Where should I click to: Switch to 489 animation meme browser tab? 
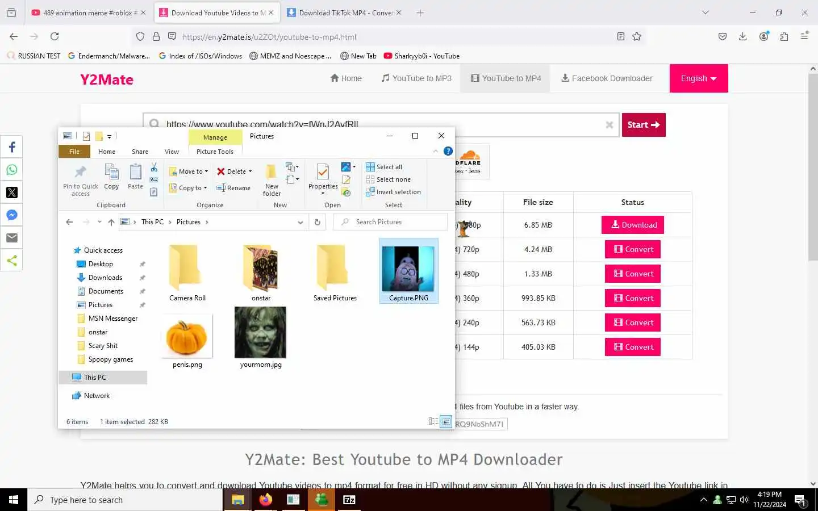[x=89, y=12]
